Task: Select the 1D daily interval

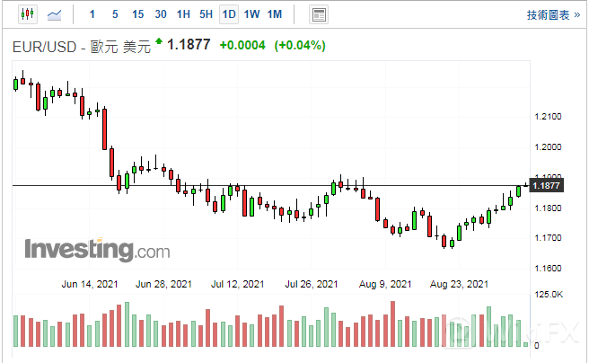Action: [x=229, y=14]
